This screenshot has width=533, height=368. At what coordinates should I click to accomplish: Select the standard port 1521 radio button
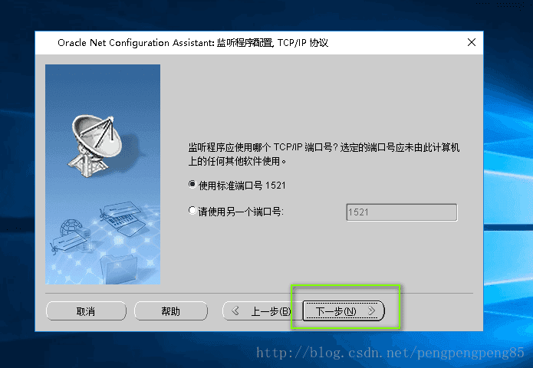(x=192, y=185)
